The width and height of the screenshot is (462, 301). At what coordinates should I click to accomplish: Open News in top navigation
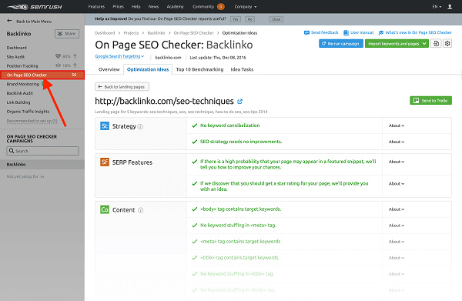(153, 6)
